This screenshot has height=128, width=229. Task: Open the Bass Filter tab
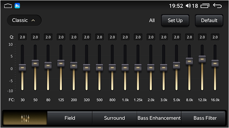point(205,118)
